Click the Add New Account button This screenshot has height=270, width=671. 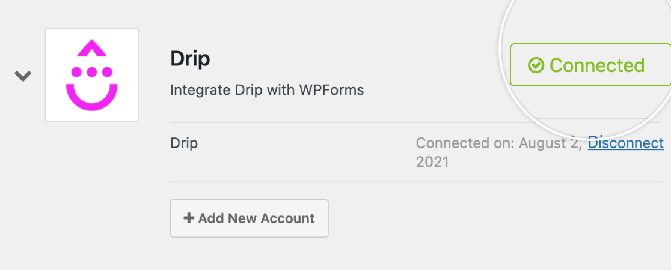[x=249, y=218]
